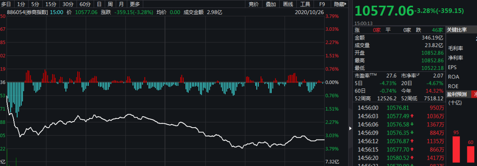Select the 60分 timeframe tab
This screenshot has width=477, height=166.
[85, 4]
